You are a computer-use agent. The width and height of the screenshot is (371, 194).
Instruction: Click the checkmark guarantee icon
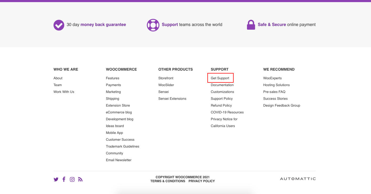59,25
